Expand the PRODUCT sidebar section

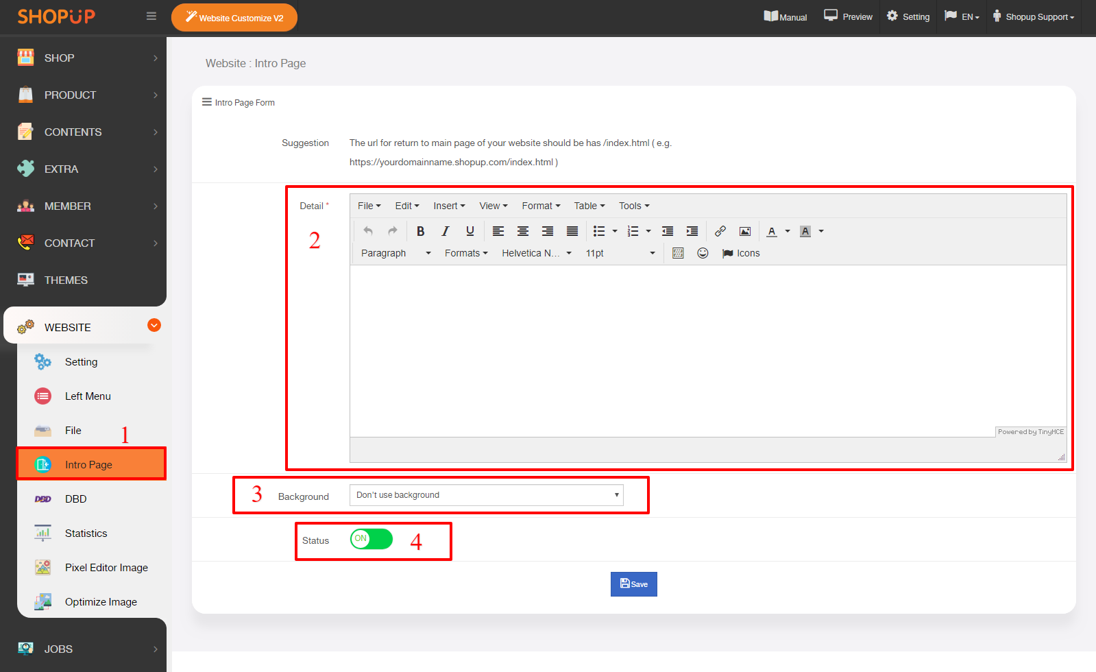point(83,95)
